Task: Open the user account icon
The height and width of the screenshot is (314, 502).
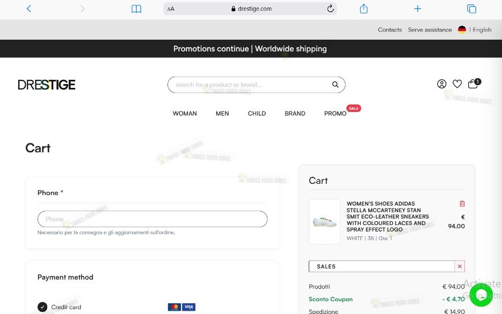Action: tap(441, 84)
